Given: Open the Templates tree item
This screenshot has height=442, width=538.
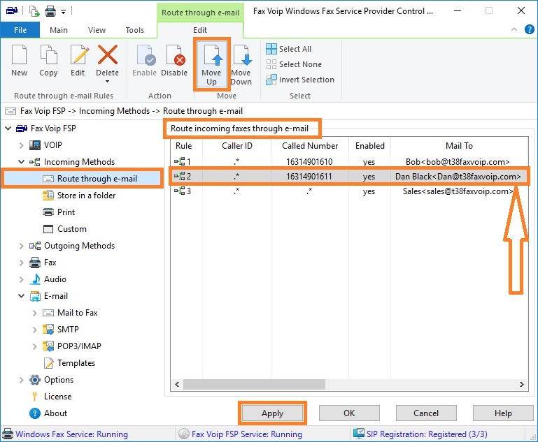Looking at the screenshot, I should point(69,363).
